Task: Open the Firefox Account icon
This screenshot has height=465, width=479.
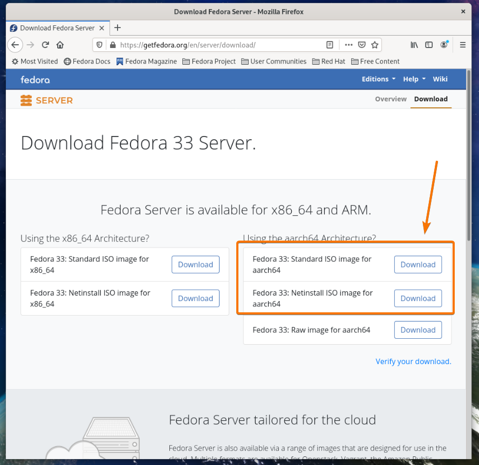Action: click(x=444, y=45)
